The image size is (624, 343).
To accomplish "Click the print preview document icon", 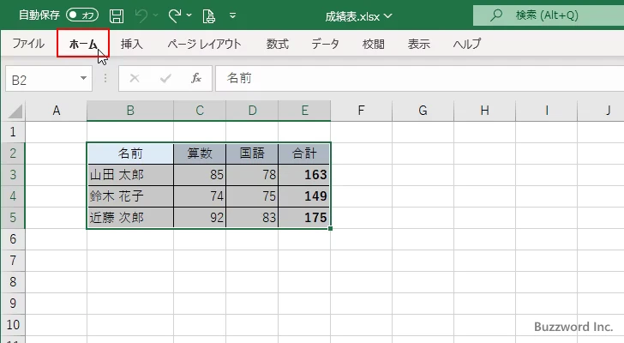I will click(208, 16).
